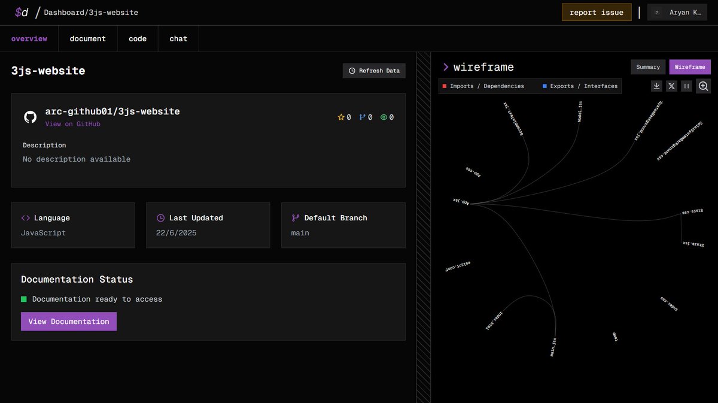Viewport: 718px width, 403px height.
Task: Click View Documentation button
Action: (69, 322)
